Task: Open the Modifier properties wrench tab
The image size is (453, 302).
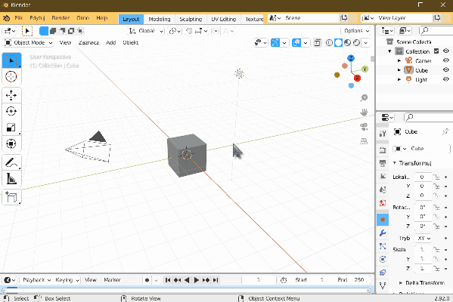Action: click(383, 233)
